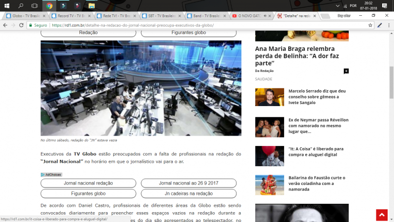Open the fruit image above Ana Maria headline
This screenshot has height=222, width=394.
tap(302, 36)
